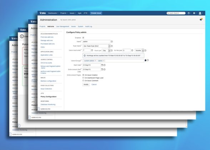Toggle the Enabled checkbox
This screenshot has height=150, width=210.
click(83, 38)
